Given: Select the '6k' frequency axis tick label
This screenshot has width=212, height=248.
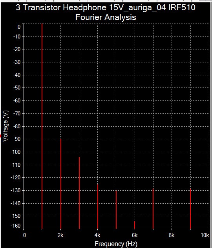Looking at the screenshot, I should pos(135,235).
